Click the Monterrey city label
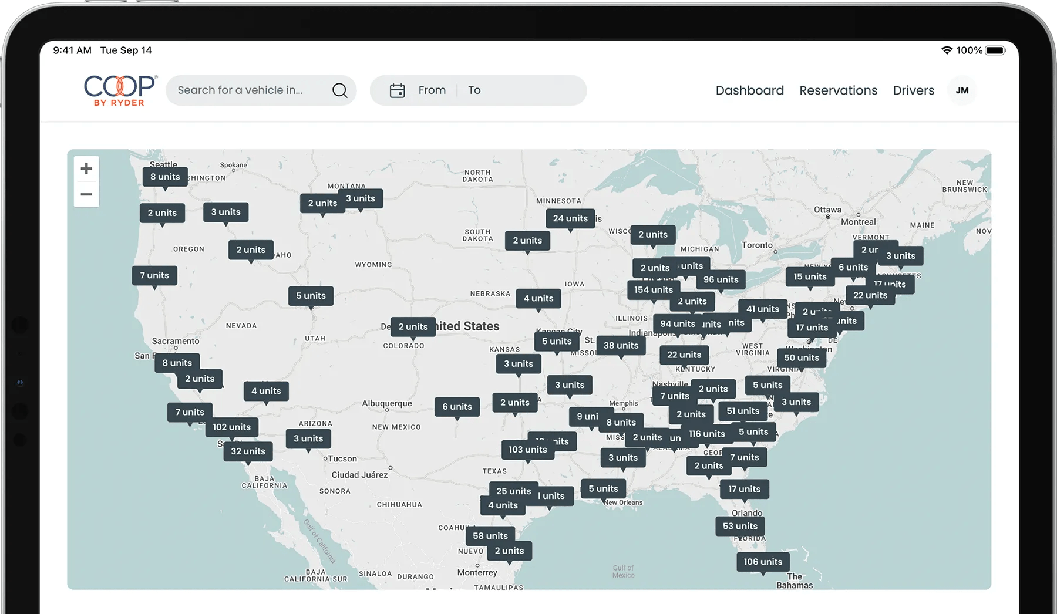1057x614 pixels. (477, 573)
